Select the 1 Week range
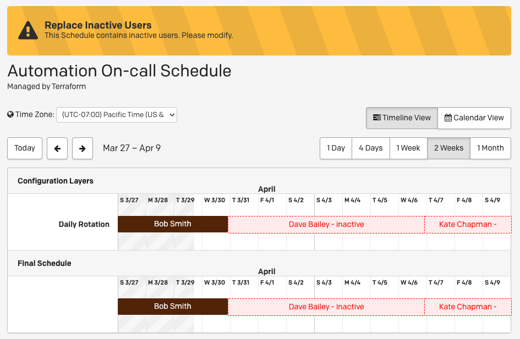The width and height of the screenshot is (520, 339). coord(408,148)
